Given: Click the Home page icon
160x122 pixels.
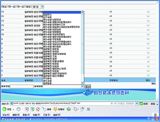Looking at the screenshot, I should [38, 109].
